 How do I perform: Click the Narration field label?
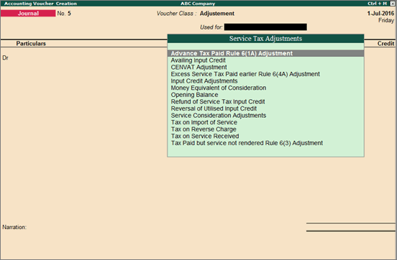[x=14, y=227]
